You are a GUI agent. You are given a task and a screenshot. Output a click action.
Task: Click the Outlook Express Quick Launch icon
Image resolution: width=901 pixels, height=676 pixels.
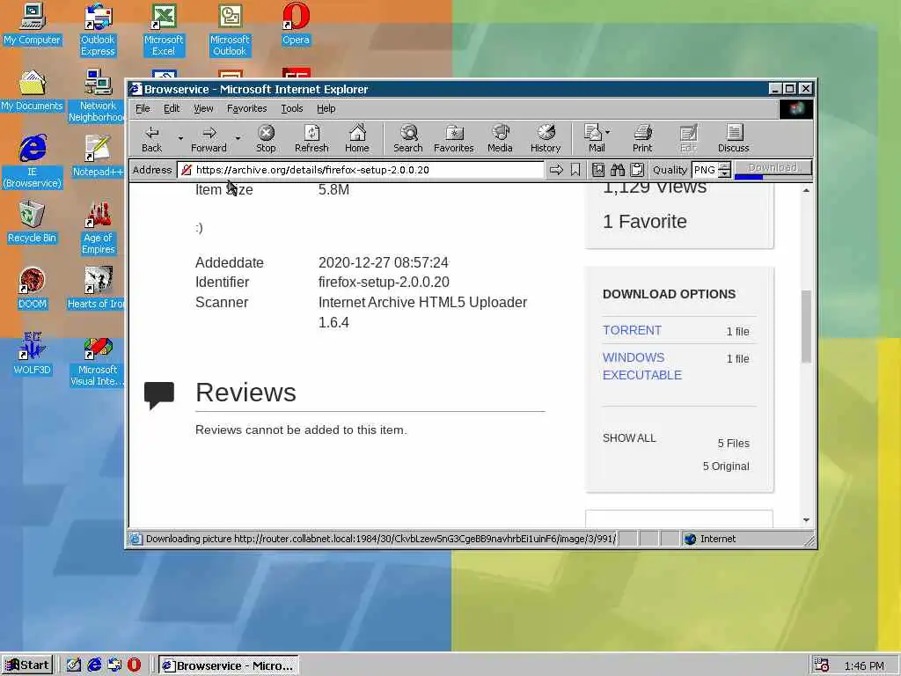click(114, 665)
